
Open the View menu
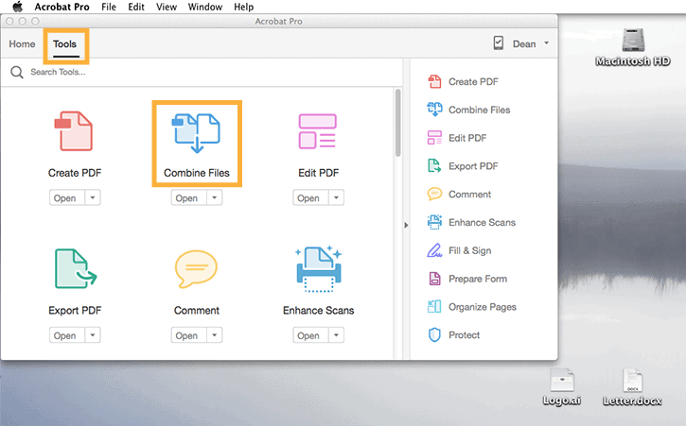tap(167, 7)
